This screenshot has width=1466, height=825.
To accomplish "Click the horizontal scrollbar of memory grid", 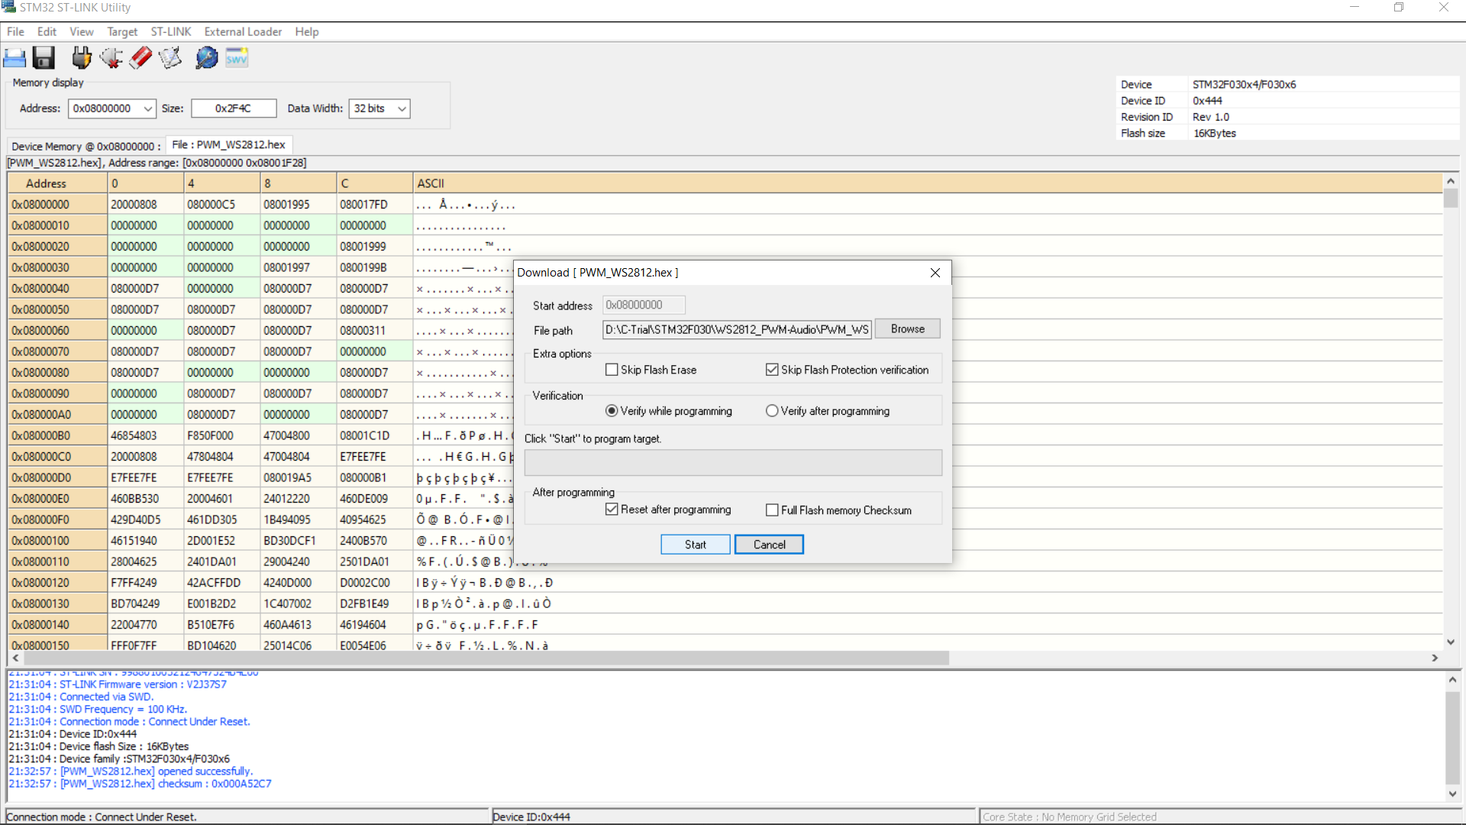I will 481,658.
